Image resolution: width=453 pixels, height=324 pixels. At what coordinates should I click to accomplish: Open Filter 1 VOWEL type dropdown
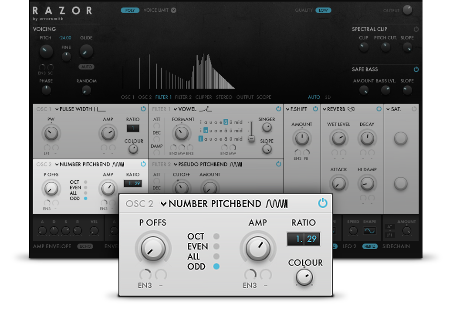176,109
